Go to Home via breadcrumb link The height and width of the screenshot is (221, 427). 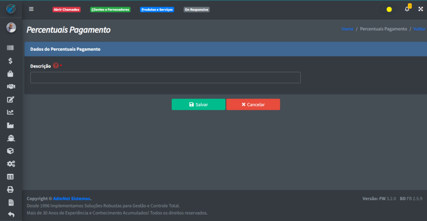[x=347, y=29]
